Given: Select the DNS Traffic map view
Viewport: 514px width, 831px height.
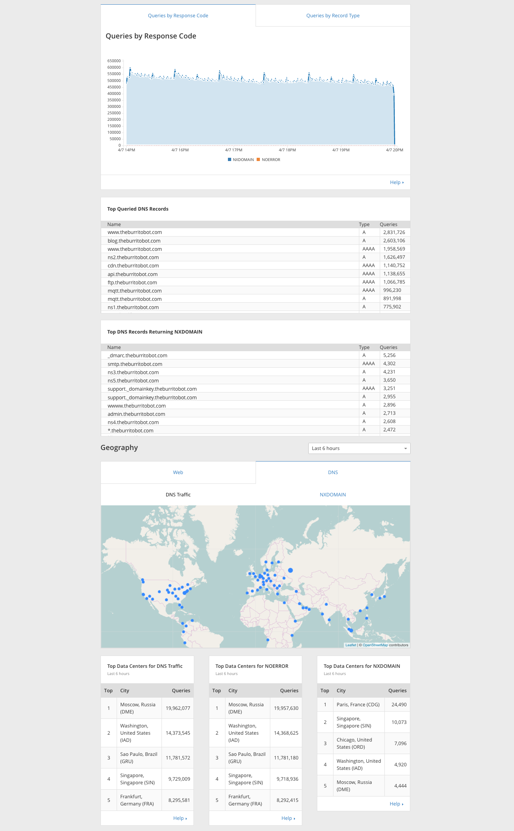Looking at the screenshot, I should (178, 495).
